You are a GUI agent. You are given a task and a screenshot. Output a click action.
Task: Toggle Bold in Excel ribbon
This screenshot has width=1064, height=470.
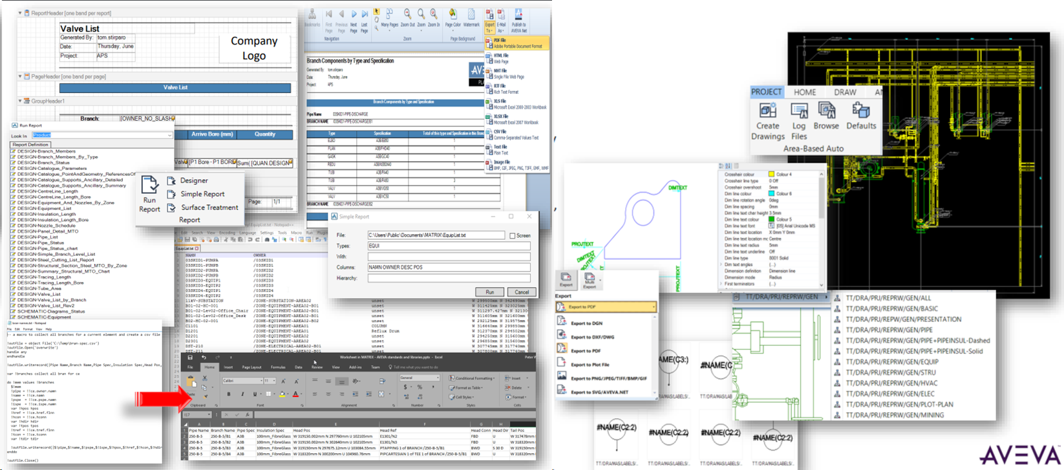point(228,394)
